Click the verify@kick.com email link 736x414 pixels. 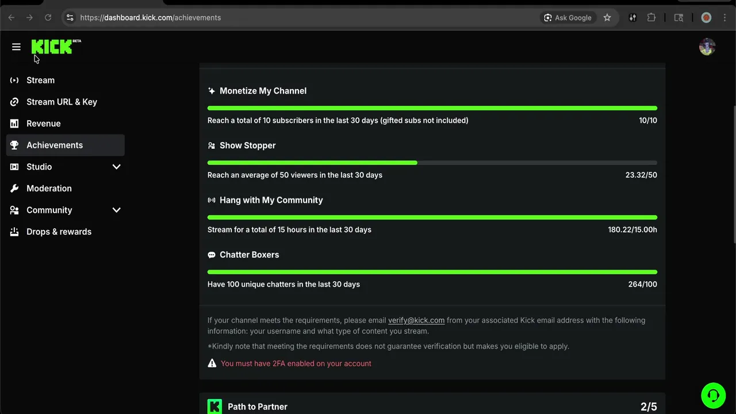coord(416,320)
